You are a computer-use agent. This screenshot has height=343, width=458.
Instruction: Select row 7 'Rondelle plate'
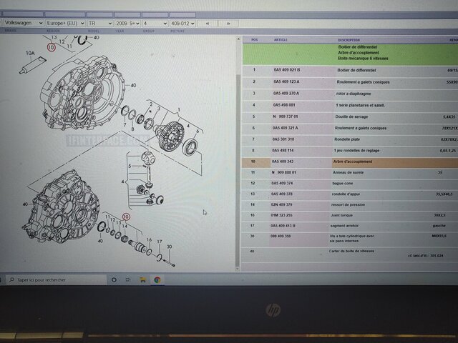point(349,139)
